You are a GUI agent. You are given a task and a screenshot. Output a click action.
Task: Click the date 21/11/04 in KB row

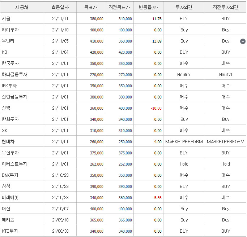coord(60,52)
